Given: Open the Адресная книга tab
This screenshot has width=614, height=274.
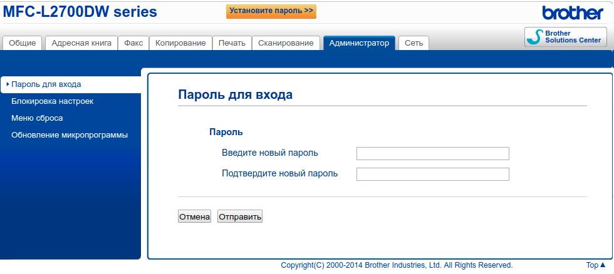Looking at the screenshot, I should [x=81, y=43].
